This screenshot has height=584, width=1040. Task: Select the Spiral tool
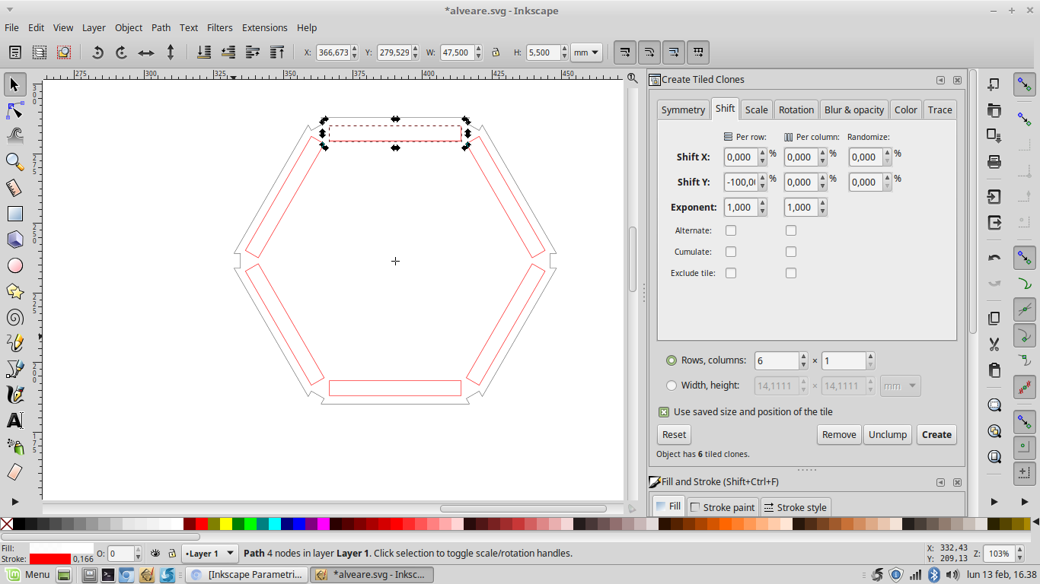tap(14, 317)
